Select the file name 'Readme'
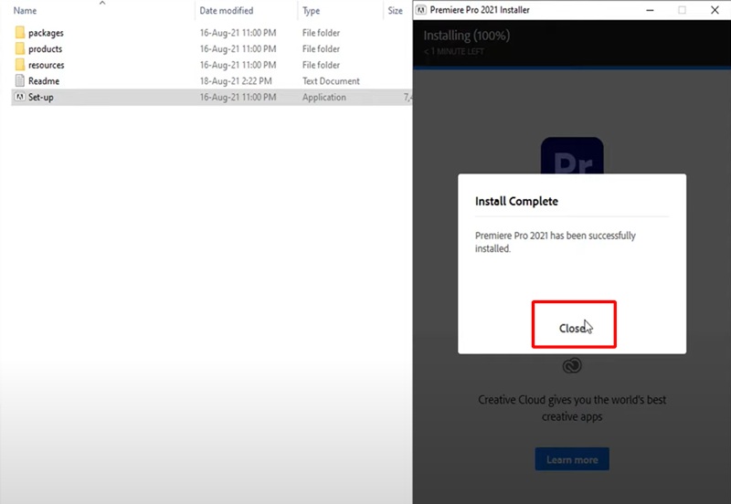This screenshot has height=504, width=731. (44, 81)
